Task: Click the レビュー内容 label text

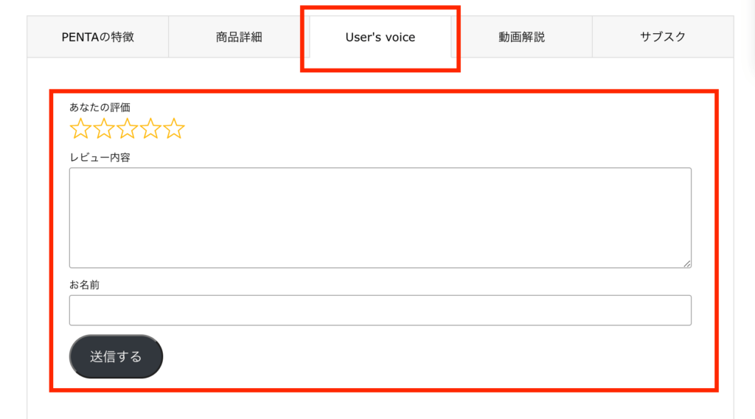Action: [100, 157]
